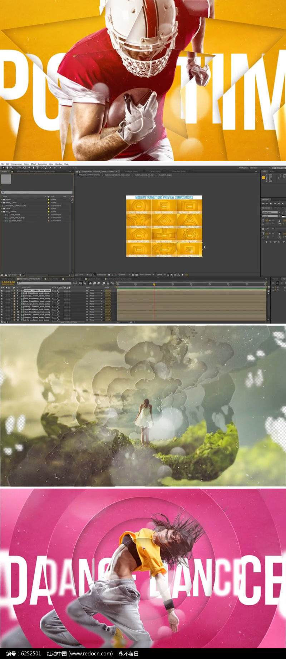Open the Composition menu
Viewport: 286px width, 659px height.
click(17, 164)
